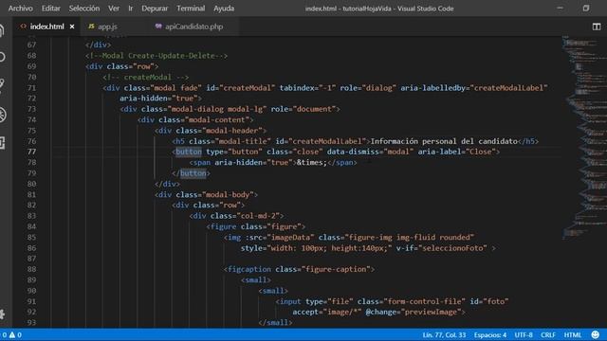The width and height of the screenshot is (607, 341).
Task: Open the Ir menu
Action: pyautogui.click(x=131, y=9)
